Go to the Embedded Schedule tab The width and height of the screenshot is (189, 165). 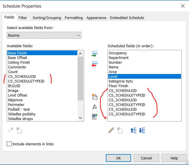tap(127, 18)
